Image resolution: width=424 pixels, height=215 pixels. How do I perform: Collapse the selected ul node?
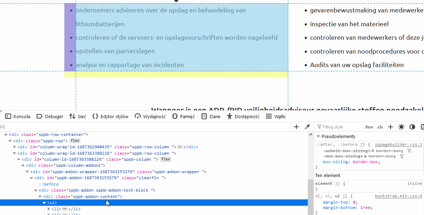44,203
